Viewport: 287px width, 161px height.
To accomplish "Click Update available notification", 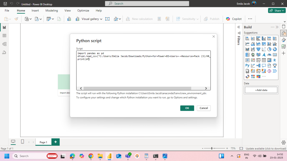I will (266, 149).
